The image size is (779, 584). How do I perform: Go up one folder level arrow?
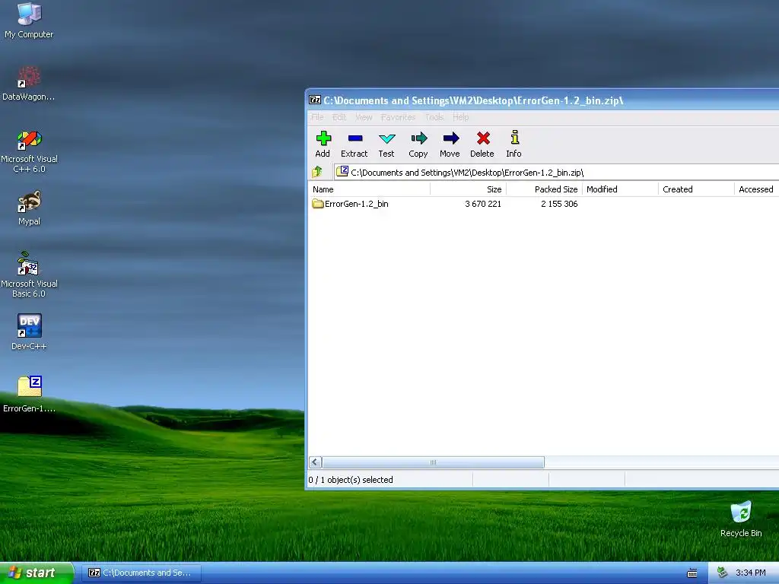[x=317, y=173]
